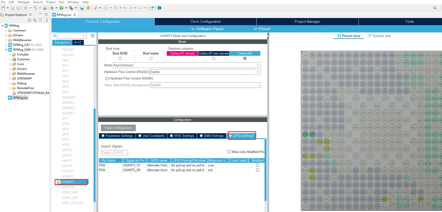
Task: Click the bug Debug icon
Action: 52,8
